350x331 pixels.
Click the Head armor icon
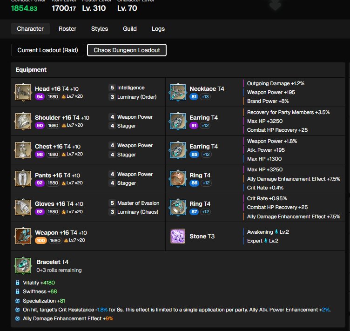(23, 92)
